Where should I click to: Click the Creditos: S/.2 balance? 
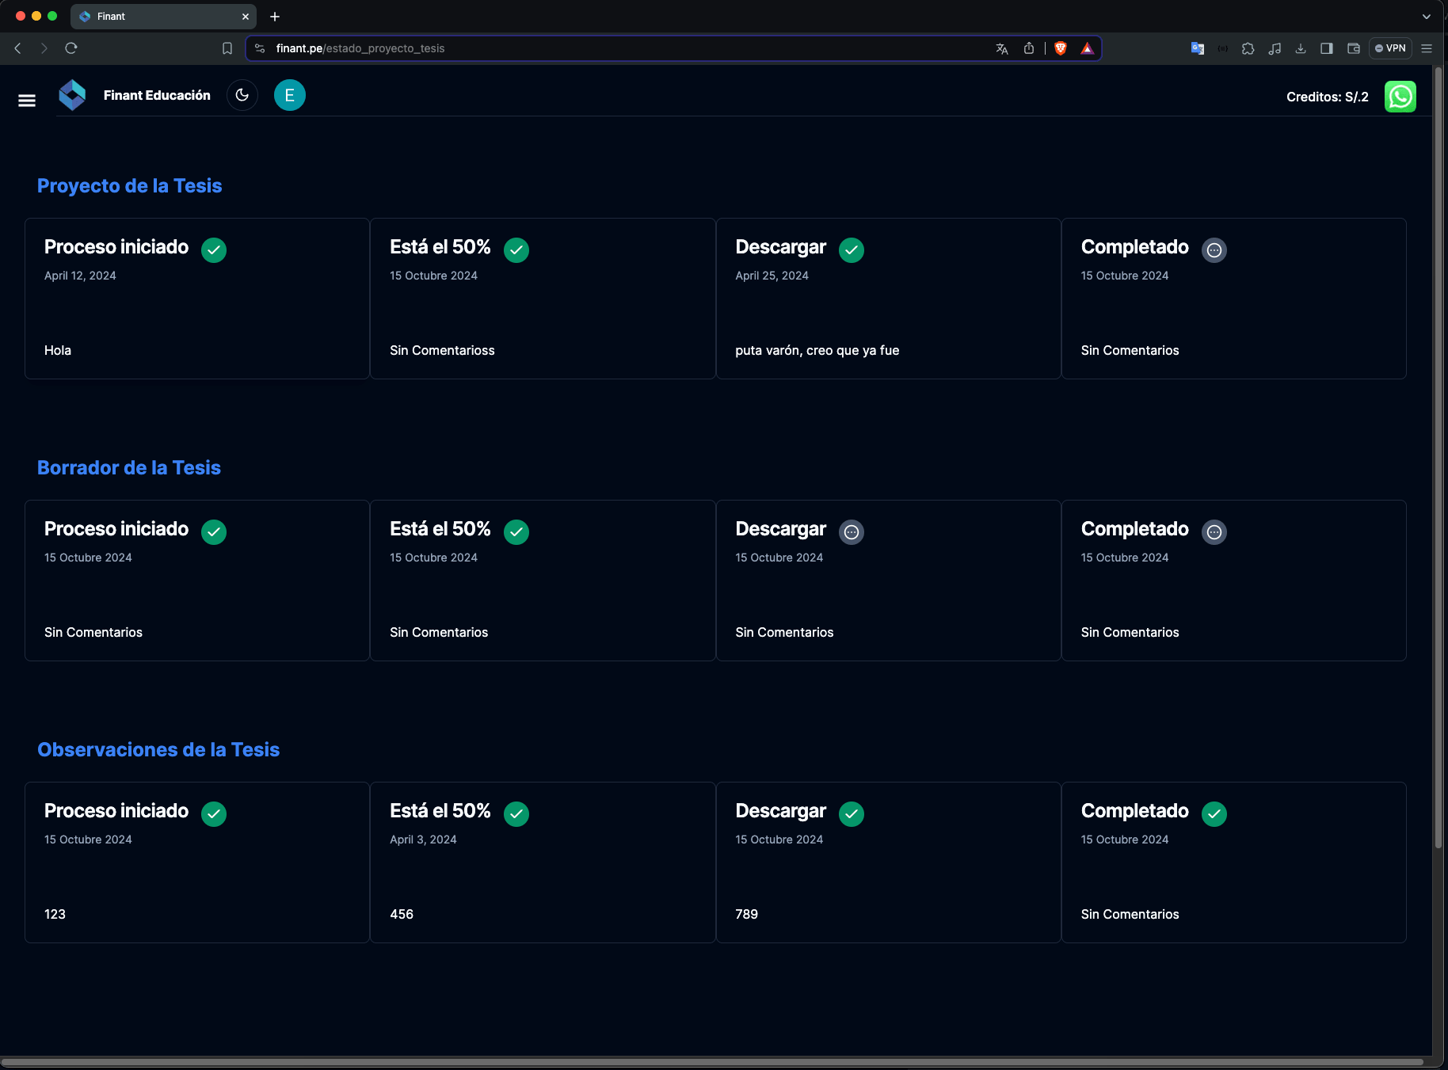[x=1327, y=97]
